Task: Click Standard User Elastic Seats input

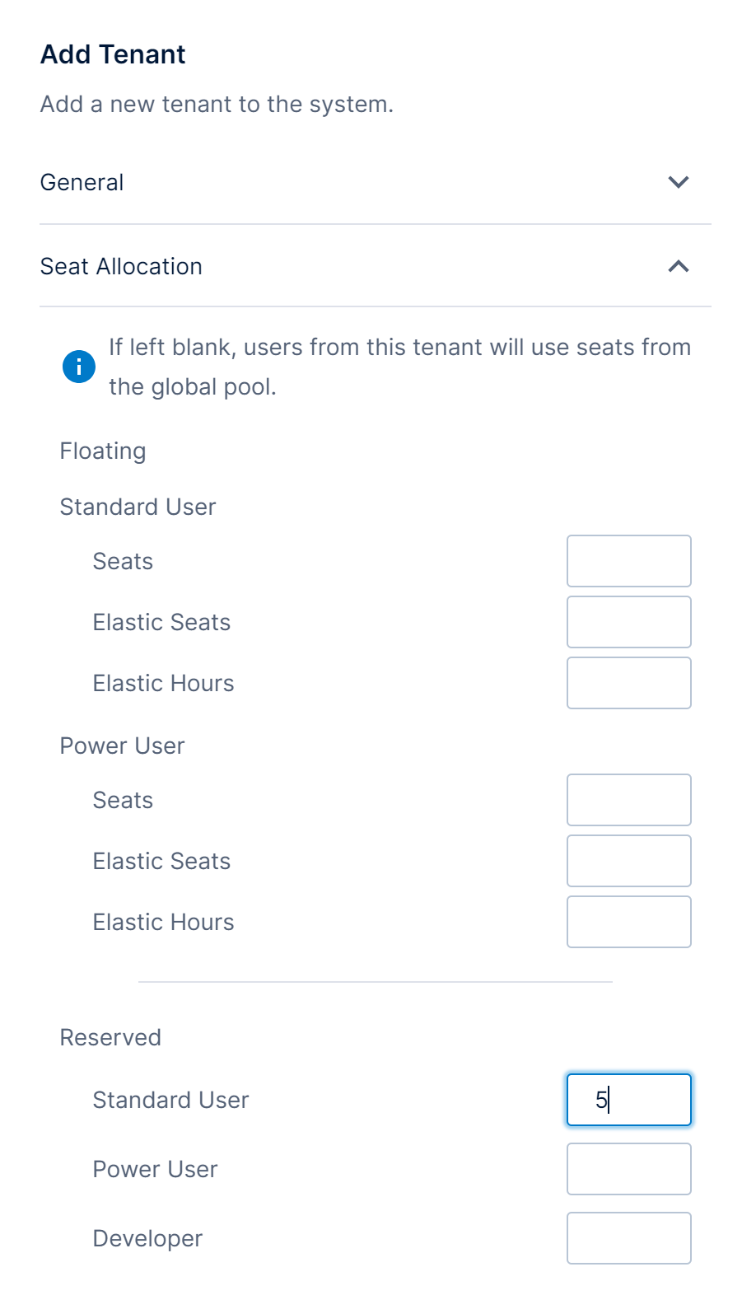Action: coord(628,622)
